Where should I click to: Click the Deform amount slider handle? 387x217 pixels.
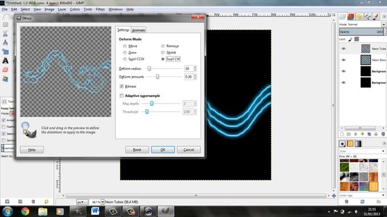pyautogui.click(x=157, y=77)
